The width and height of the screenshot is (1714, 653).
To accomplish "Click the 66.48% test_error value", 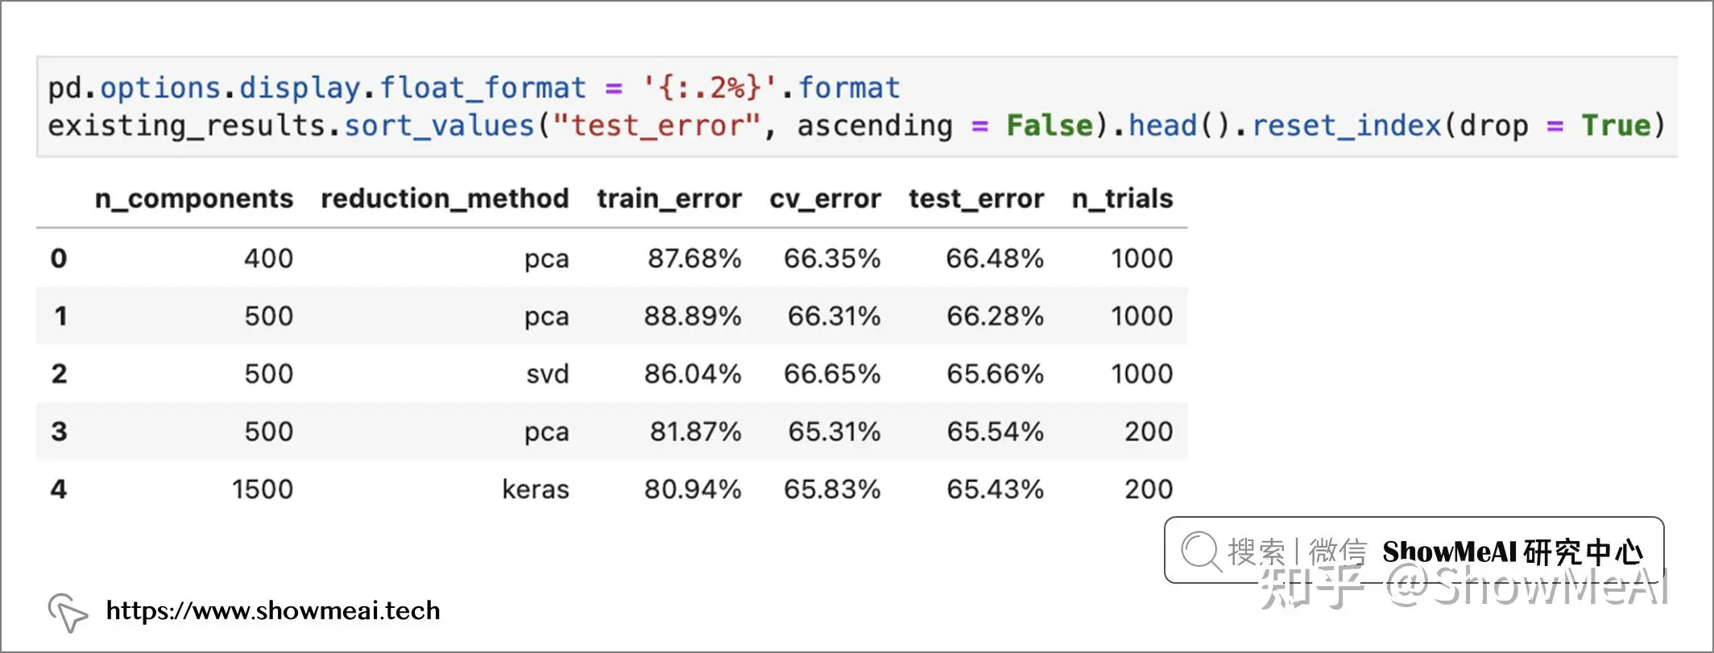I will point(995,258).
